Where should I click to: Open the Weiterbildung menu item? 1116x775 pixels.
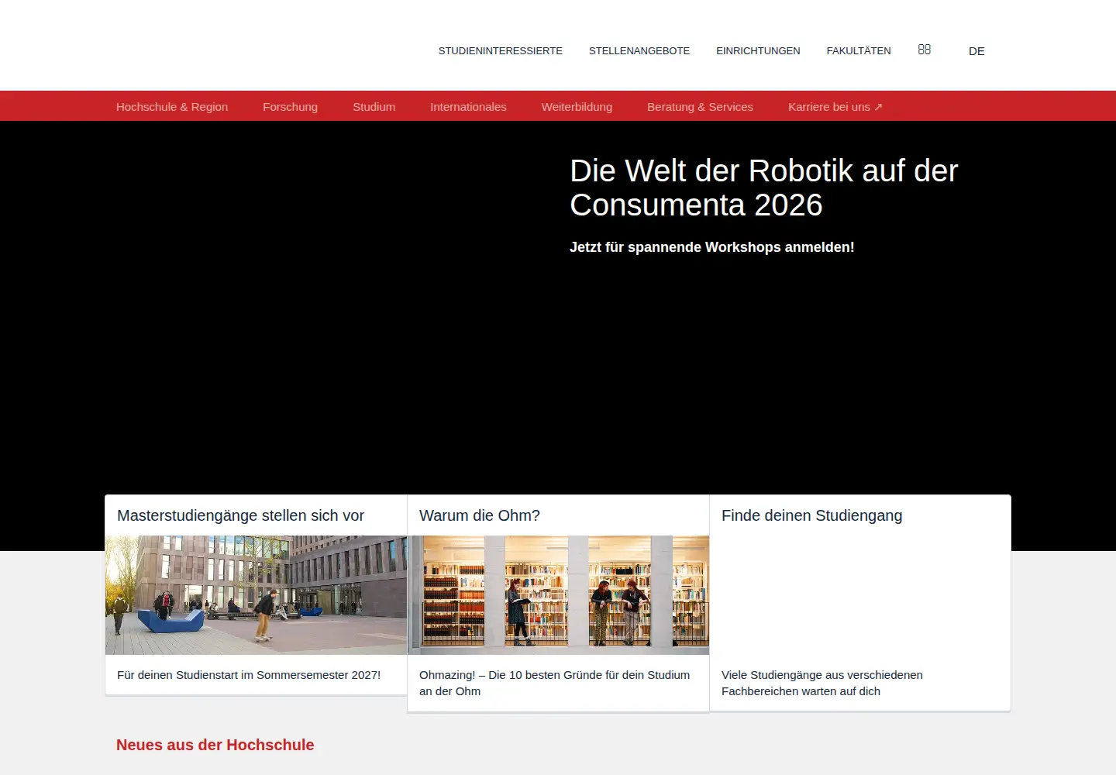(x=577, y=107)
